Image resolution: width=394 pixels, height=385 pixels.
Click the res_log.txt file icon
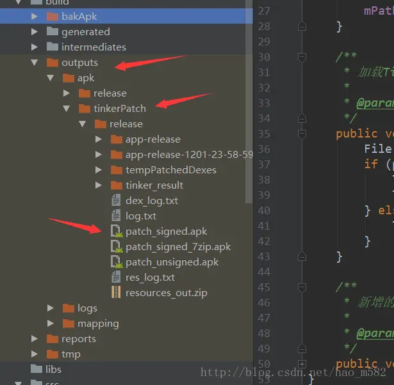(x=116, y=277)
